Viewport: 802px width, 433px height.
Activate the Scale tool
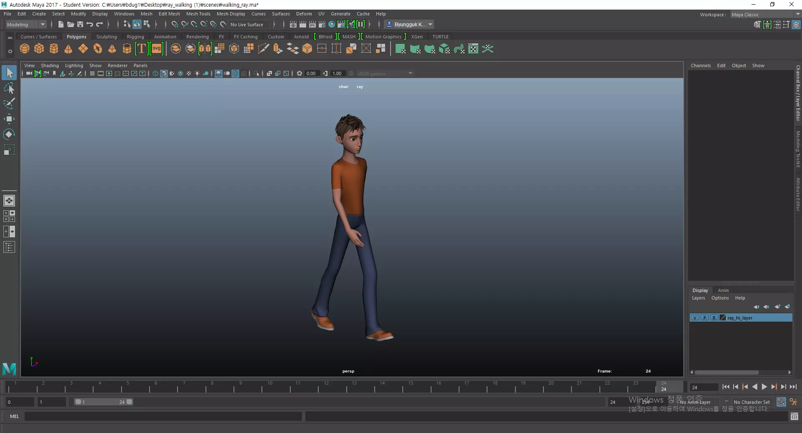point(9,150)
